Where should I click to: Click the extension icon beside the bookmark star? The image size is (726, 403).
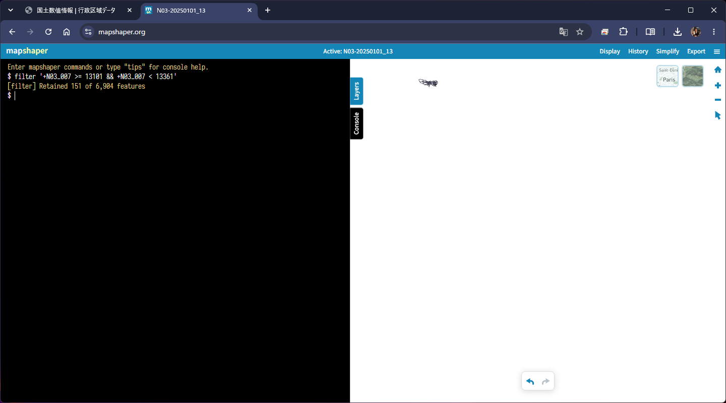[x=604, y=32]
